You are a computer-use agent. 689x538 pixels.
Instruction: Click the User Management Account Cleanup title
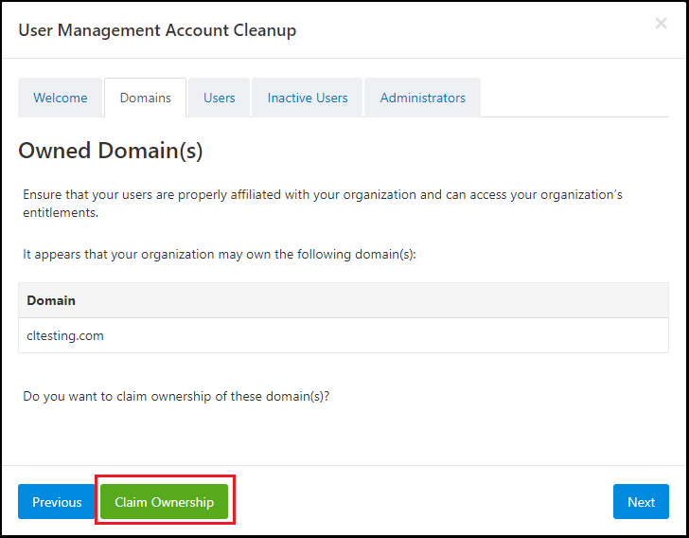click(x=157, y=30)
